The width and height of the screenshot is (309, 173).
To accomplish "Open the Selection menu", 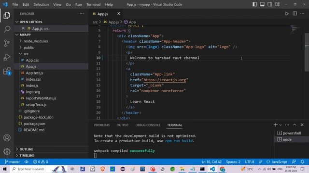I will point(41,4).
